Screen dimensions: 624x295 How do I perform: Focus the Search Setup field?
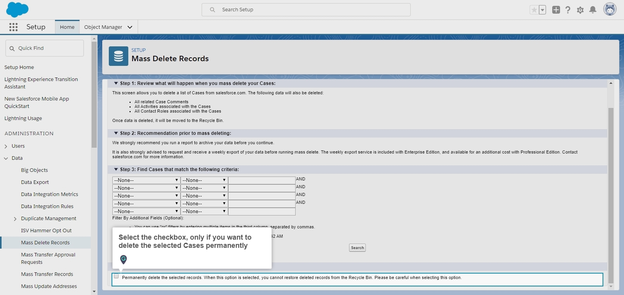coord(306,10)
